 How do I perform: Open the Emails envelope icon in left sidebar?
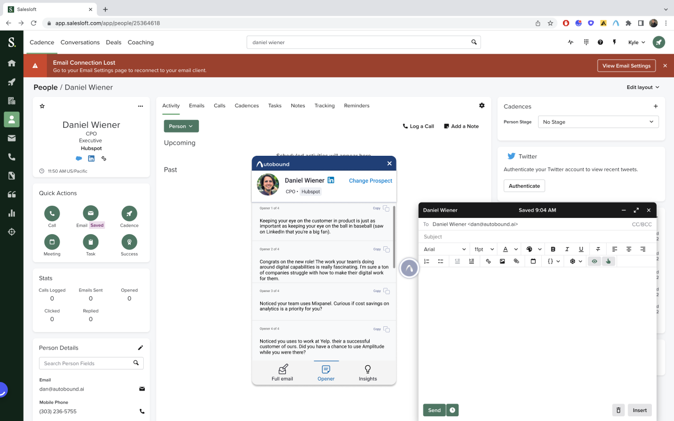[x=12, y=138]
